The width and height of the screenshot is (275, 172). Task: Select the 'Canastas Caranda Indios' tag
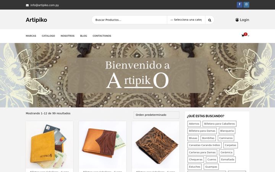tap(204, 145)
